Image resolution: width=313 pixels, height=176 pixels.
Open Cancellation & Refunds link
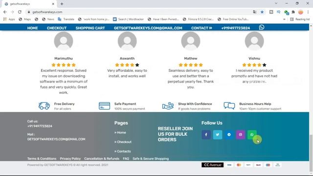point(102,158)
